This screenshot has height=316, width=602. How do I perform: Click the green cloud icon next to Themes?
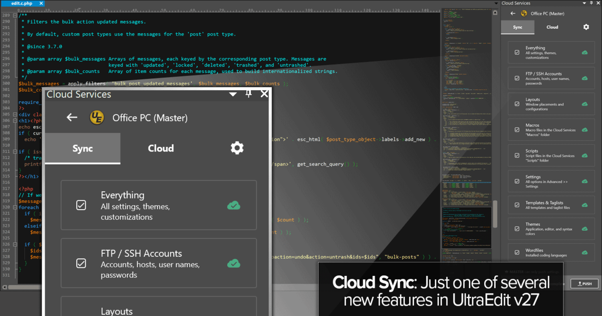coord(584,228)
